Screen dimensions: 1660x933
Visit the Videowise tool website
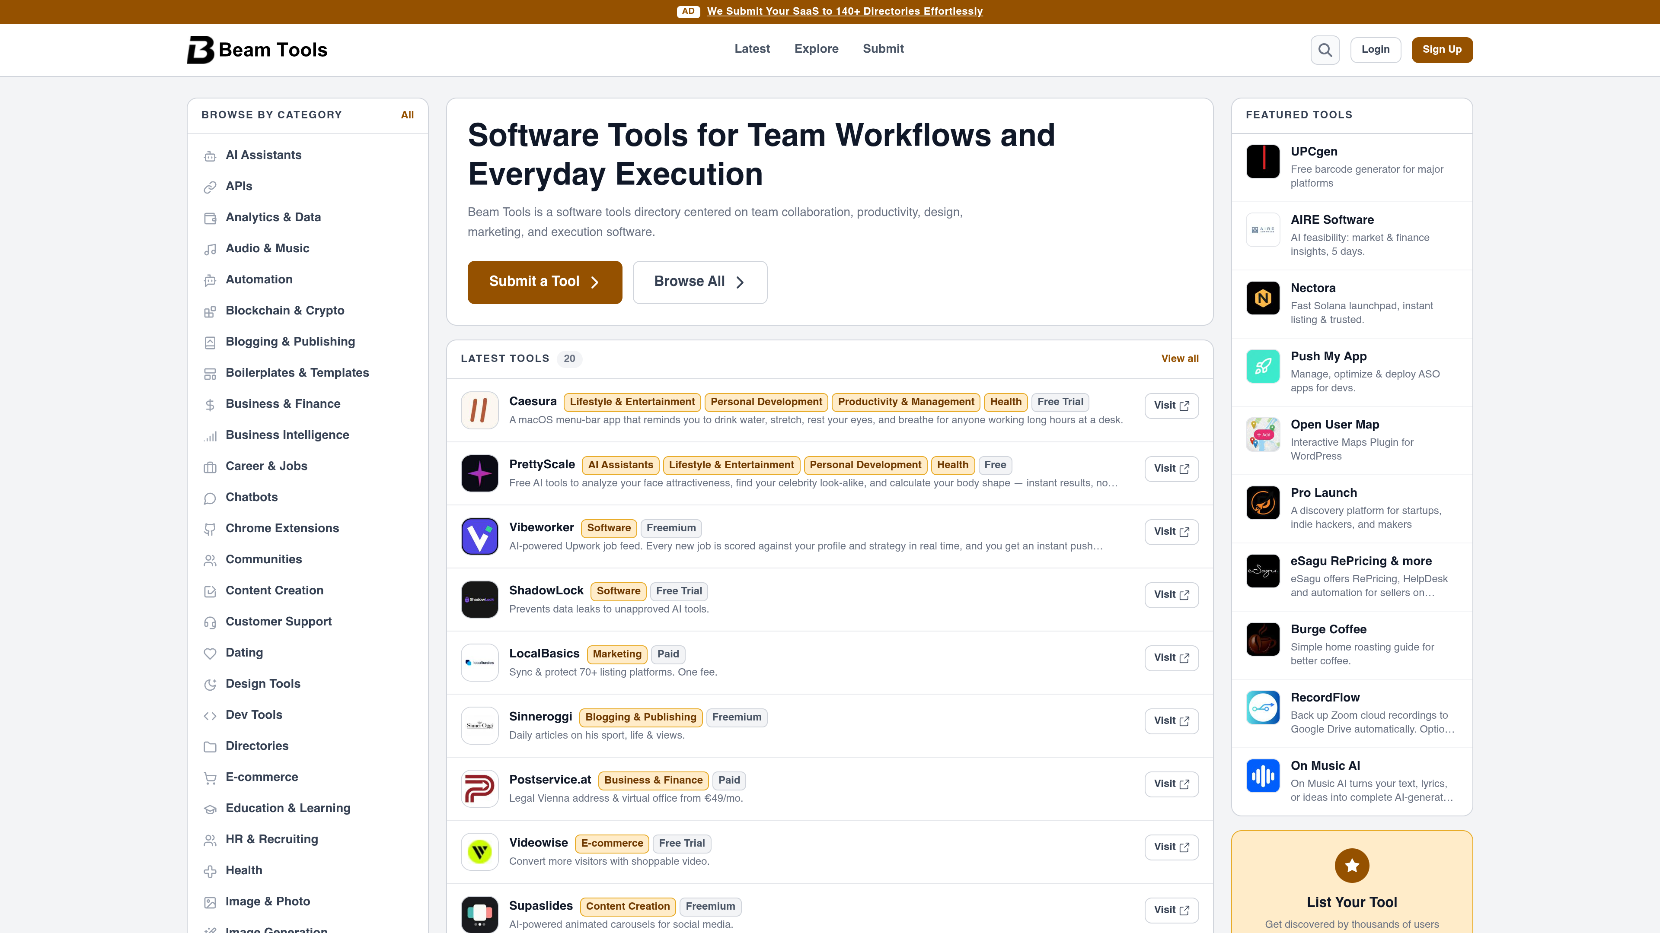tap(1172, 847)
